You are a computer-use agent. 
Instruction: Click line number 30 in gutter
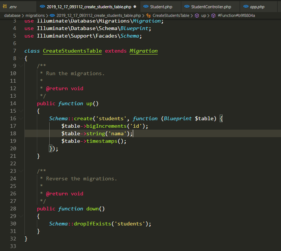click(x=13, y=224)
